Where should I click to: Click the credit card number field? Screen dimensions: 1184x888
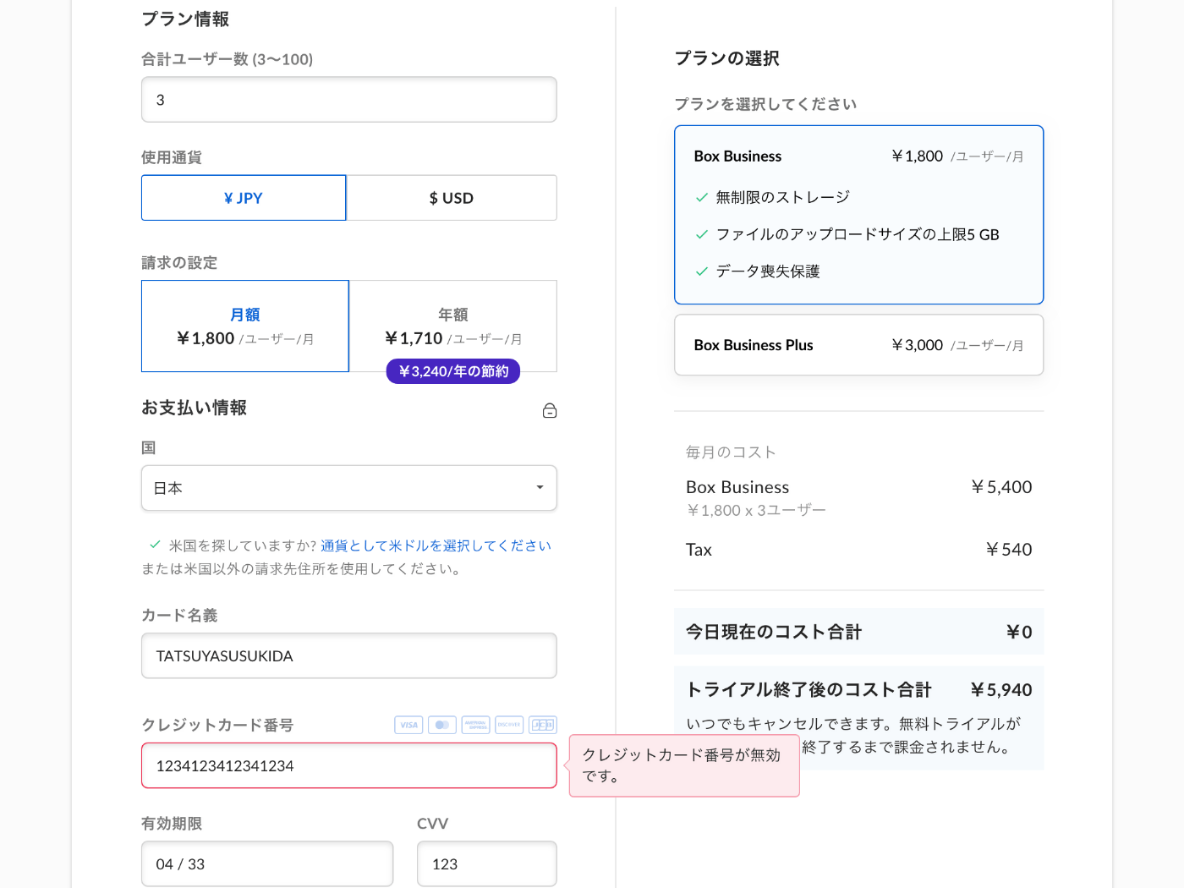(x=348, y=765)
